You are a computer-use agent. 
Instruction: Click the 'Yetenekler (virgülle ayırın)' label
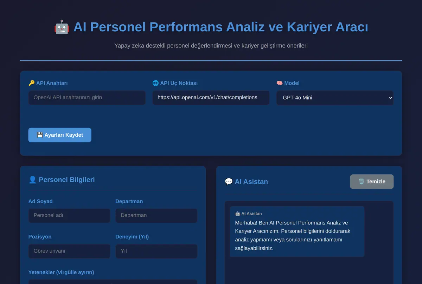(x=61, y=272)
